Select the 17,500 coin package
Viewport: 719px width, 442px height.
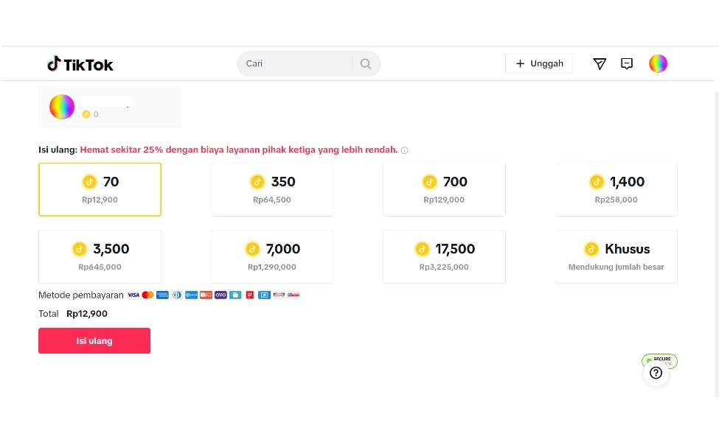coord(444,256)
